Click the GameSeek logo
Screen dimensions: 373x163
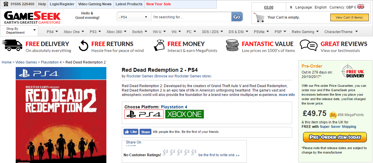[32, 18]
